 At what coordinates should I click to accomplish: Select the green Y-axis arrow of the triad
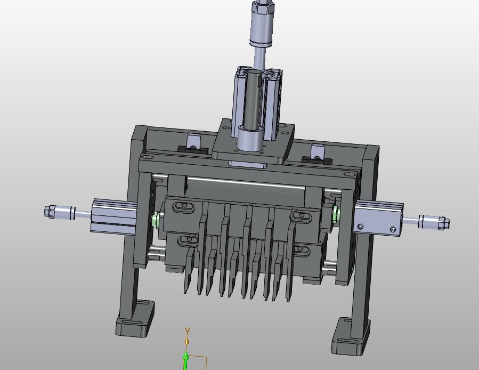(x=185, y=361)
